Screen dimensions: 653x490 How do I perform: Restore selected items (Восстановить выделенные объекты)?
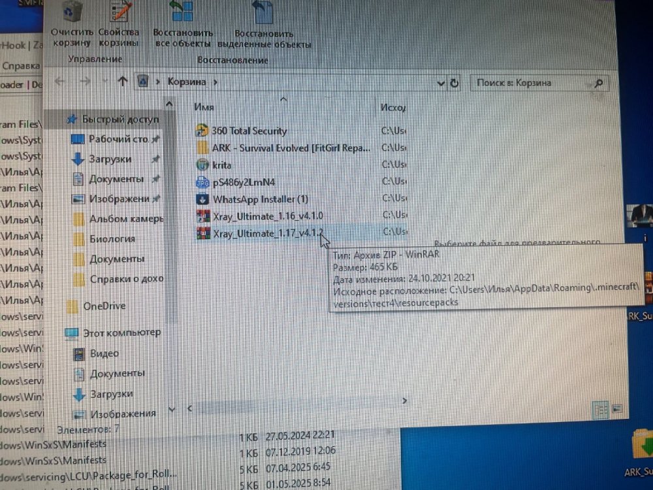coord(264,25)
